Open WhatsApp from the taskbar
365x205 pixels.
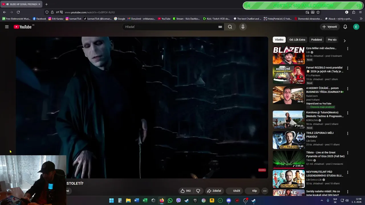[x=170, y=200]
